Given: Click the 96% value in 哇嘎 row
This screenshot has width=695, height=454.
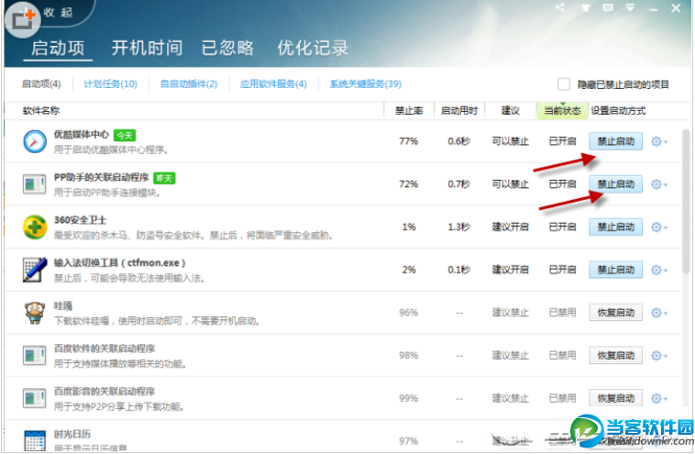Looking at the screenshot, I should 408,313.
